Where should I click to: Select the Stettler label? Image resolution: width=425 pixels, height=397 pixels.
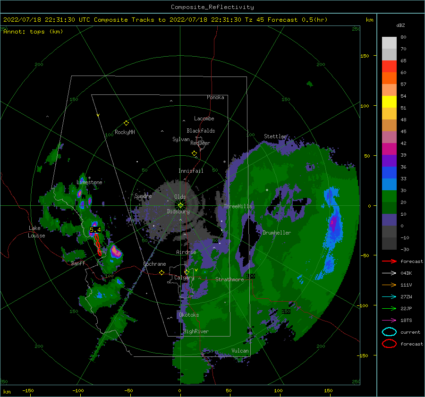point(275,136)
